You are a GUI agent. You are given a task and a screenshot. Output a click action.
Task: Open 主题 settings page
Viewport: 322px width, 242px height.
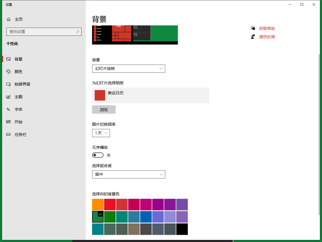click(x=18, y=97)
